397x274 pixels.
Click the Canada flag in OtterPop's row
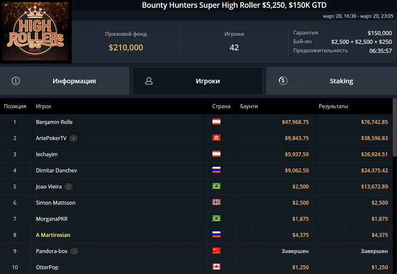(216, 267)
